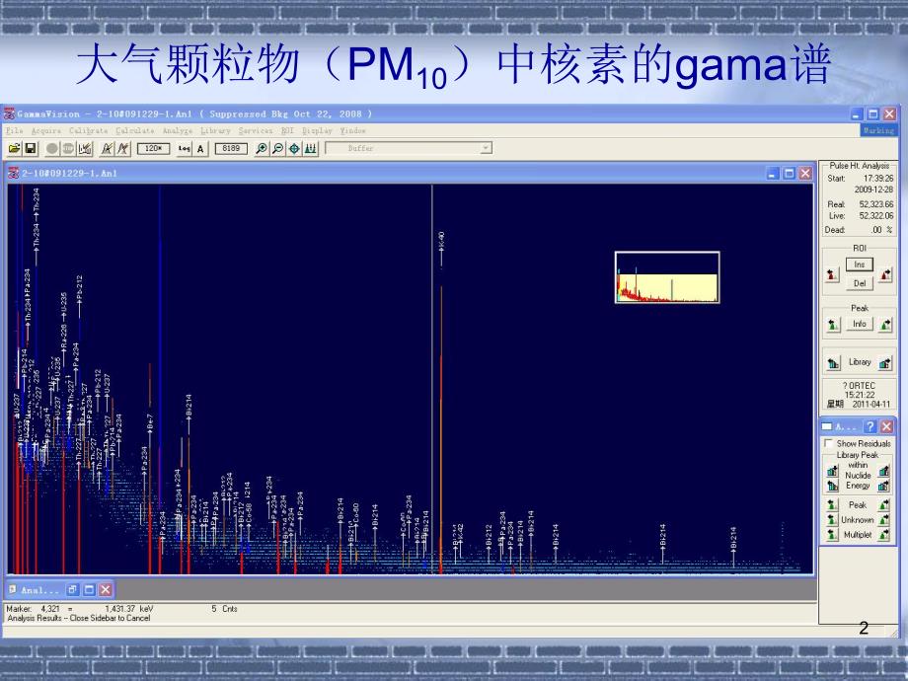The height and width of the screenshot is (681, 908).
Task: Open a spectrum file
Action: point(15,148)
